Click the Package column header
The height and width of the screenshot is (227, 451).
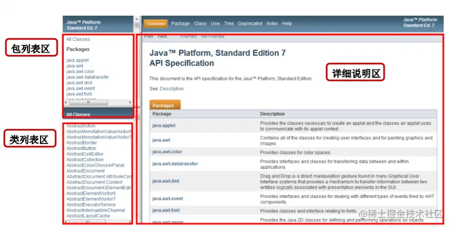pos(161,114)
